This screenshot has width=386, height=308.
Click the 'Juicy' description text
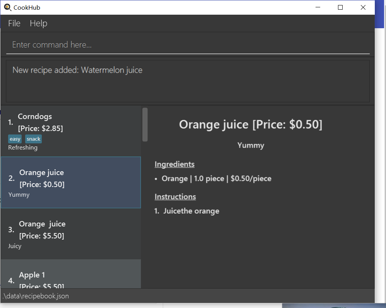(15, 246)
